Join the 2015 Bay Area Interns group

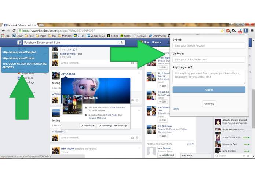[x=163, y=86]
